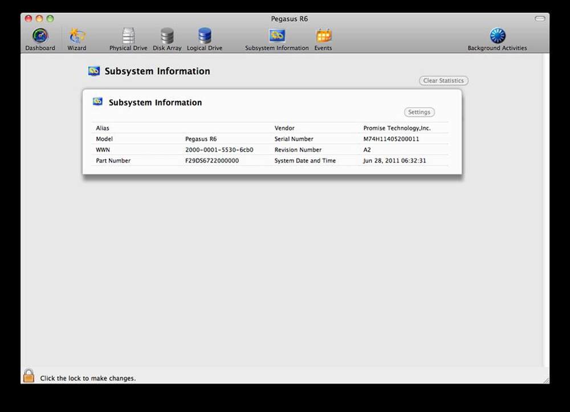The image size is (570, 412).
Task: Click the Subsystem Information panel icon
Action: pos(97,102)
